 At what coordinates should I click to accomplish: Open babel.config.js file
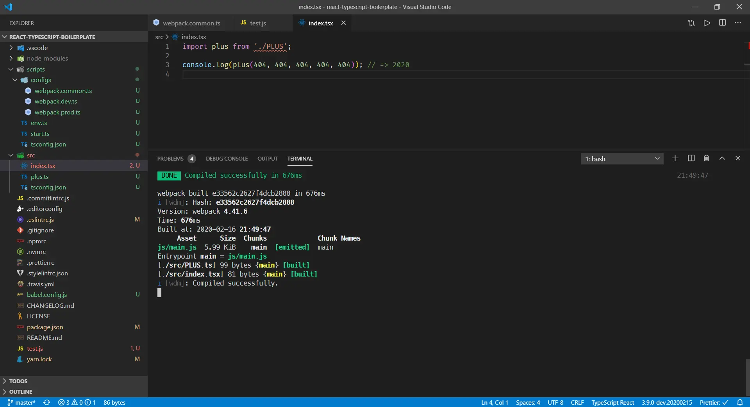coord(74,295)
